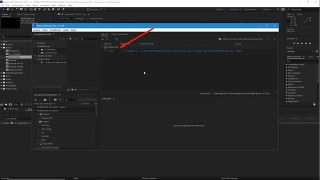Viewport: 320px width, 180px height.
Task: Select the Pen tool in After Effects
Action: tap(35, 9)
